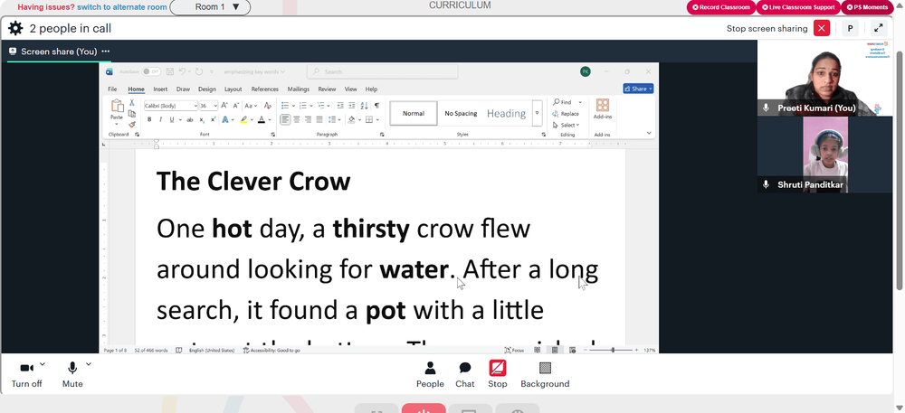The width and height of the screenshot is (905, 413).
Task: Click the Paste clipboard icon
Action: (117, 106)
